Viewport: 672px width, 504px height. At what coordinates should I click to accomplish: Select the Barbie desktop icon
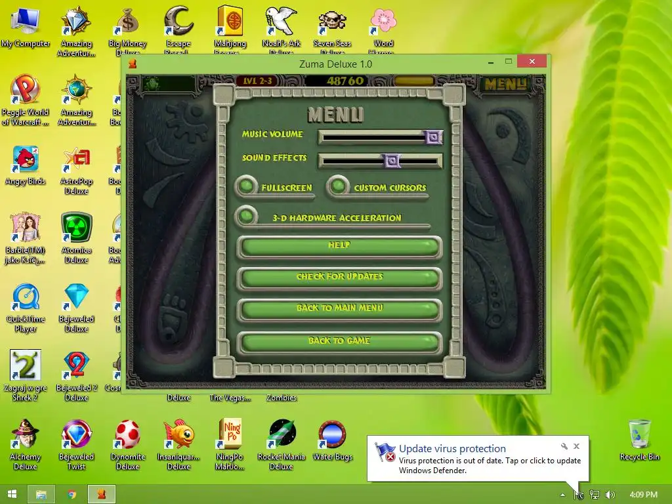26,238
